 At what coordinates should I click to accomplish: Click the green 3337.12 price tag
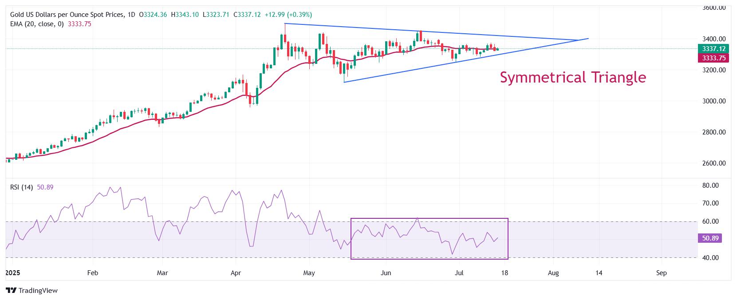tap(714, 49)
